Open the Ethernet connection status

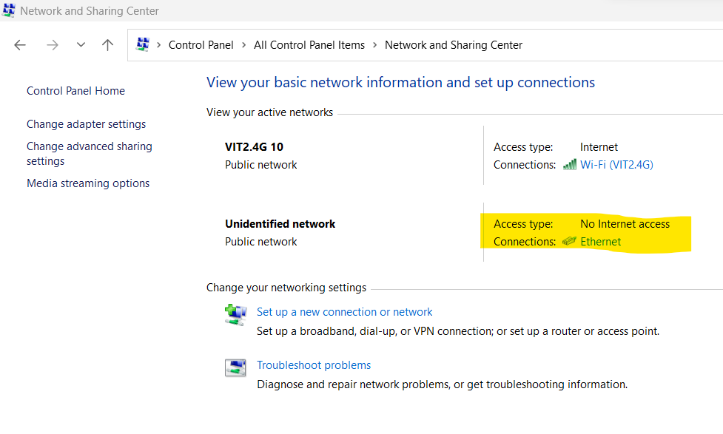point(601,241)
